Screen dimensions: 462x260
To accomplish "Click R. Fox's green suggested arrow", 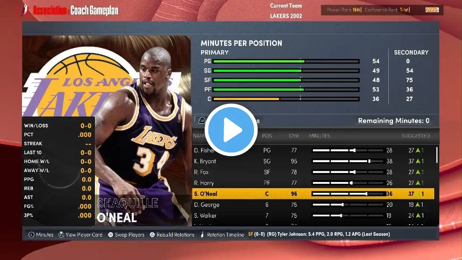I will pyautogui.click(x=418, y=172).
